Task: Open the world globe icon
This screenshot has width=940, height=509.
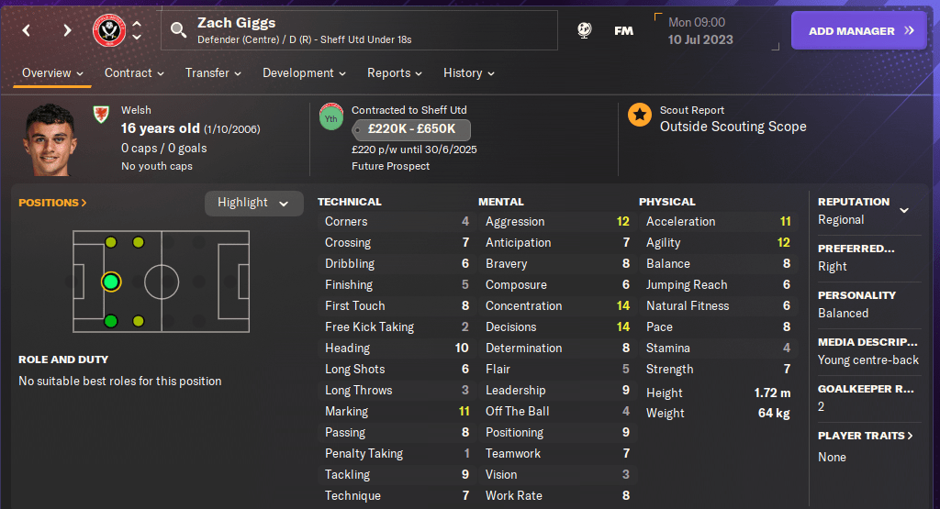Action: (x=584, y=30)
